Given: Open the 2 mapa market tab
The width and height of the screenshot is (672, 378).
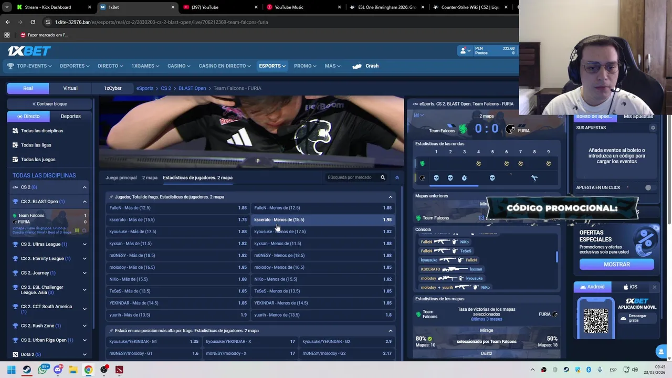Looking at the screenshot, I should coord(150,177).
